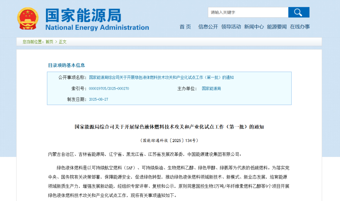This screenshot has width=340, height=201.
Task: Click the 正文 breadcrumb entry
Action: point(63,42)
